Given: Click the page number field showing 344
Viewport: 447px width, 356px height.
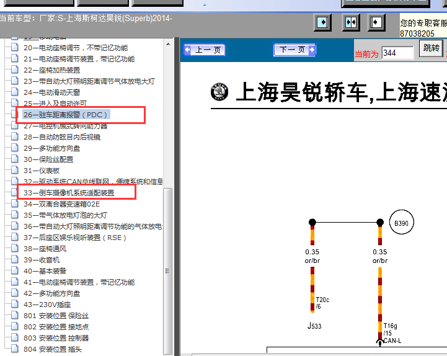Looking at the screenshot, I should coord(397,53).
